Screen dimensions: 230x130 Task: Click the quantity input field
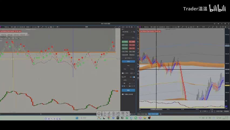tap(128, 38)
